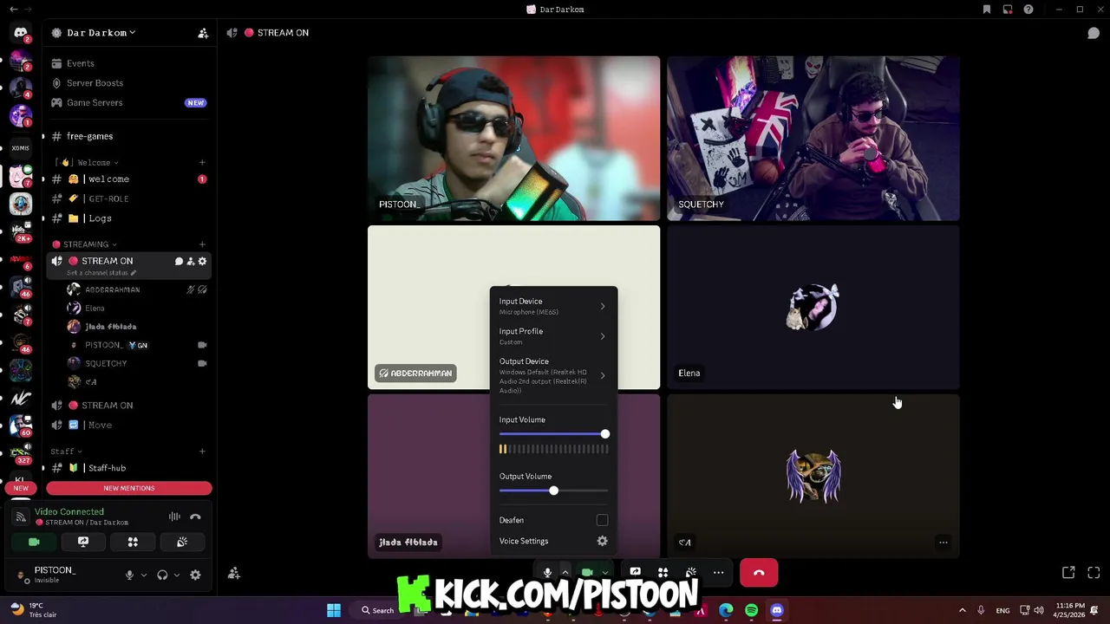Open camera options arrow in call bar
1110x624 pixels.
(604, 572)
